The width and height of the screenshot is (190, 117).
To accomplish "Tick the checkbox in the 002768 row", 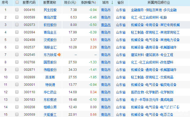I will (x=17, y=62).
